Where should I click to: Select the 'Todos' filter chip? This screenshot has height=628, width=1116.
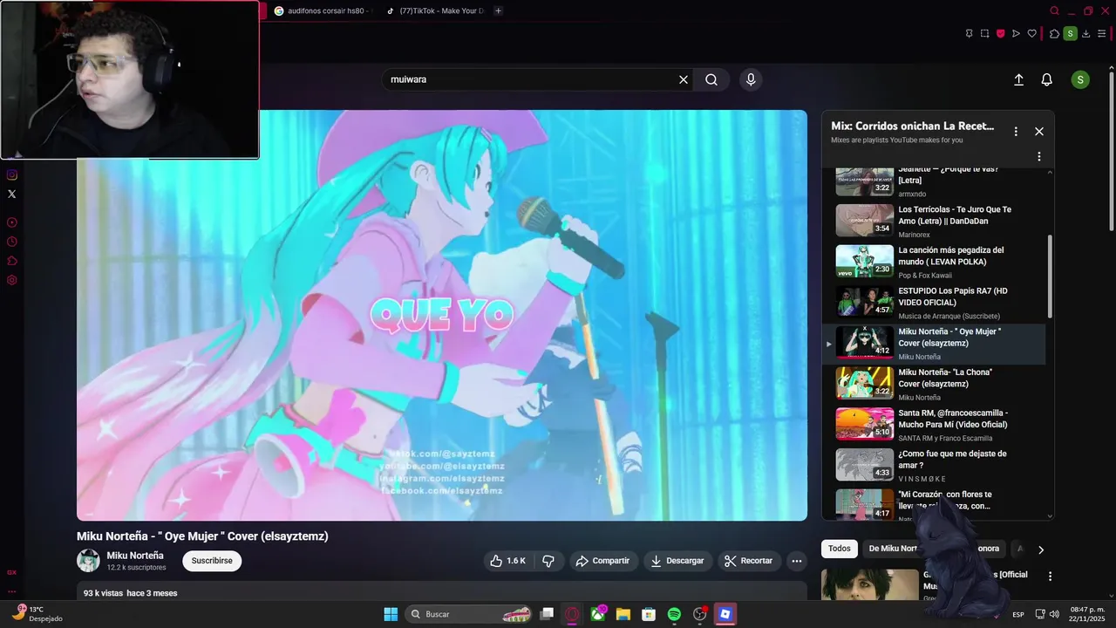[x=840, y=549]
